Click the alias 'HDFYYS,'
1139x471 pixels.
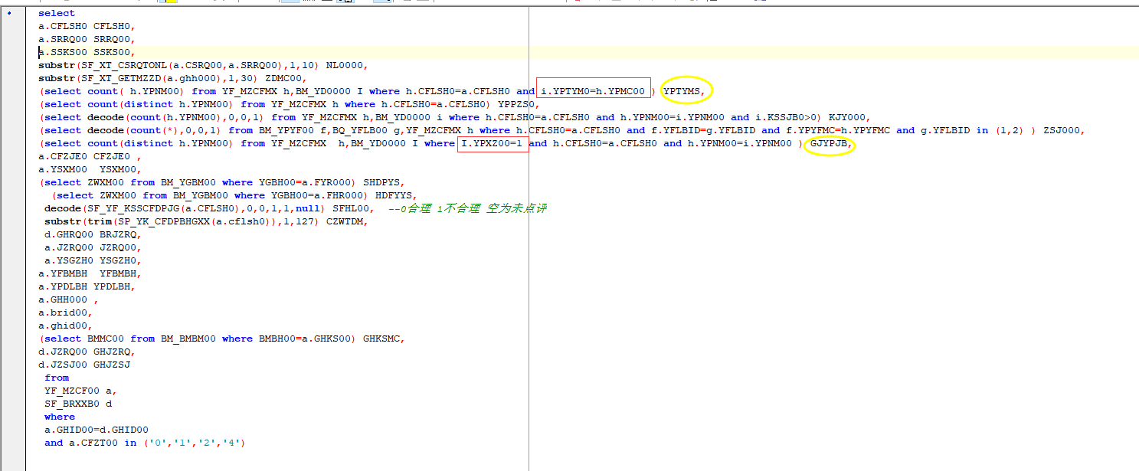(x=396, y=195)
